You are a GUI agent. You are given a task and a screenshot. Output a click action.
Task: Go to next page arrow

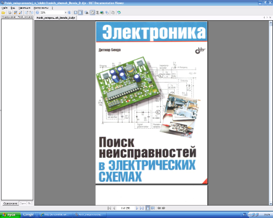coord(137,208)
